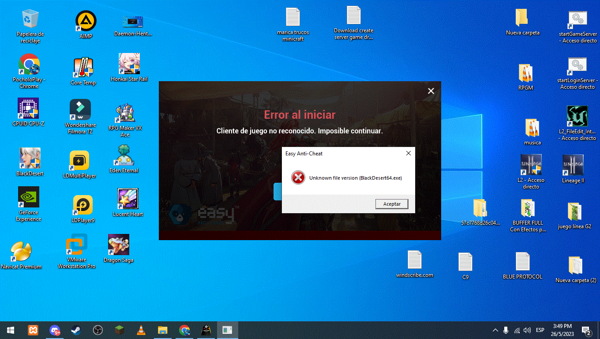This screenshot has width=600, height=339.
Task: Click the Discord taskbar icon
Action: [x=55, y=330]
